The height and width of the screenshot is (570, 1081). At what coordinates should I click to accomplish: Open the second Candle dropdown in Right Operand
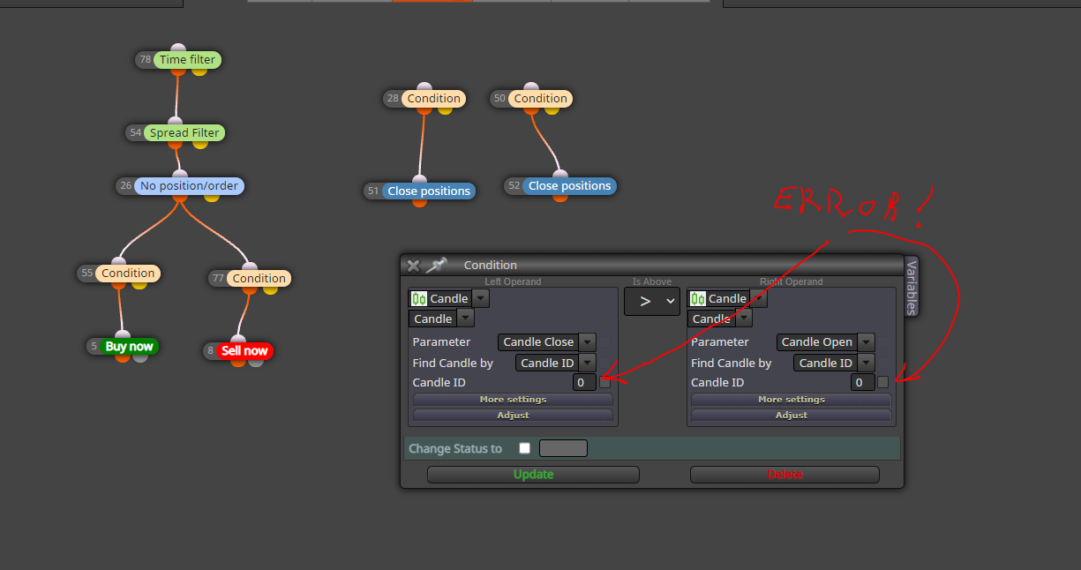[744, 319]
